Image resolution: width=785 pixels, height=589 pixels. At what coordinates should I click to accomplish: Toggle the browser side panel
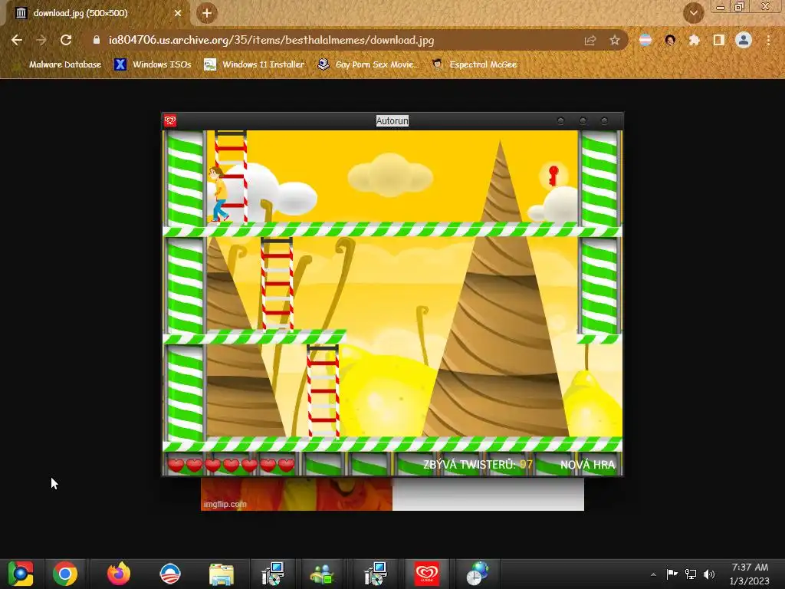coord(719,40)
